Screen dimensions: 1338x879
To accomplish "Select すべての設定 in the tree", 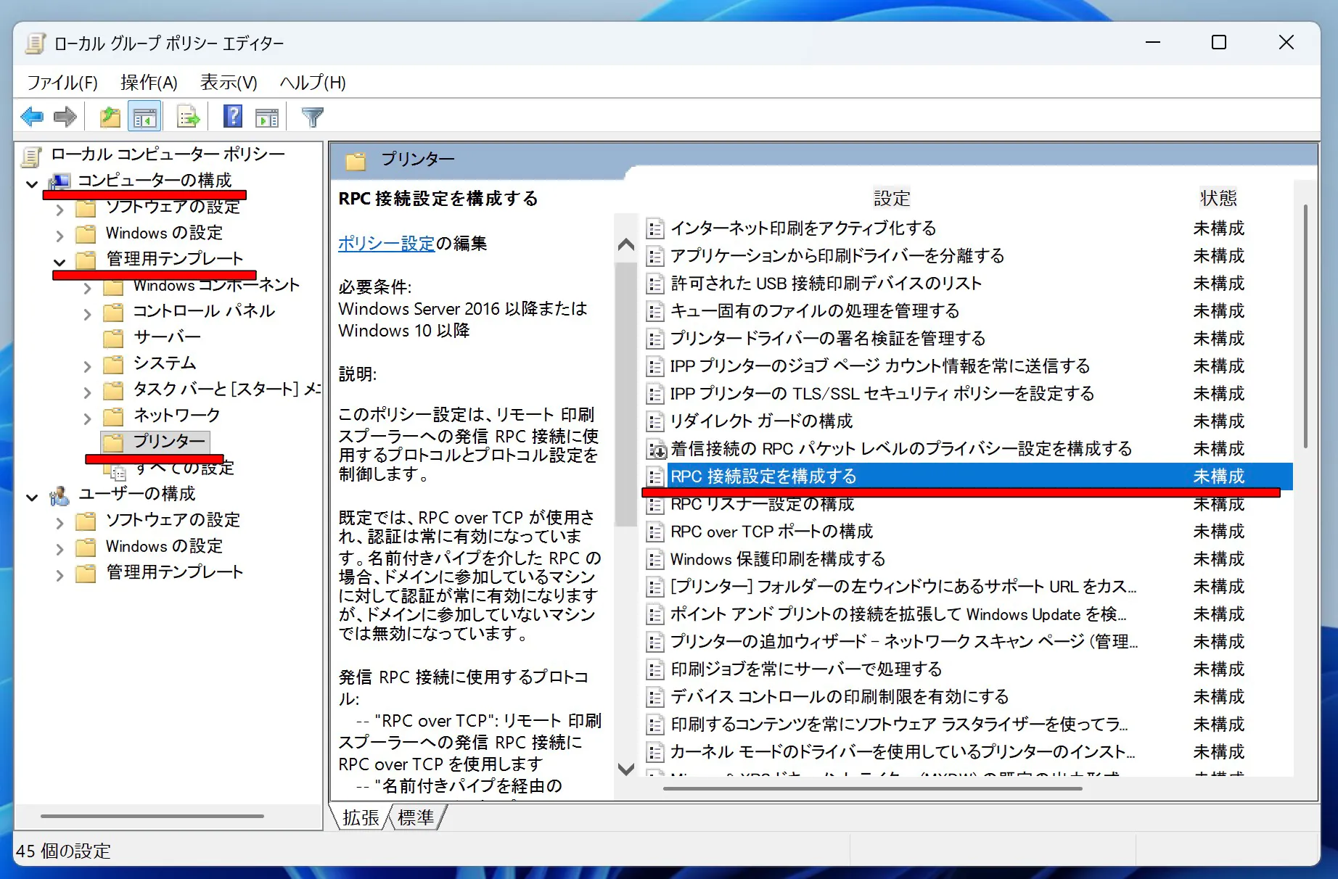I will pos(184,468).
